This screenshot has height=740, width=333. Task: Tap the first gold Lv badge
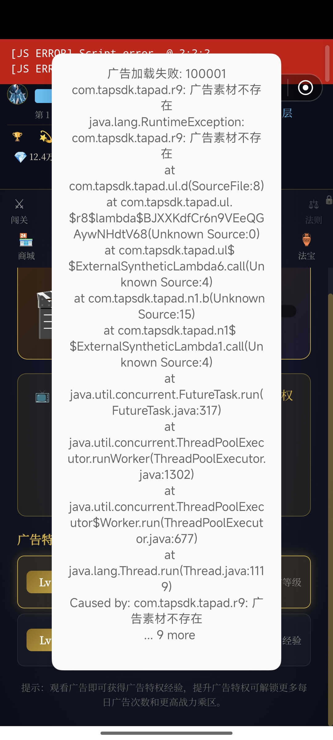(39, 582)
